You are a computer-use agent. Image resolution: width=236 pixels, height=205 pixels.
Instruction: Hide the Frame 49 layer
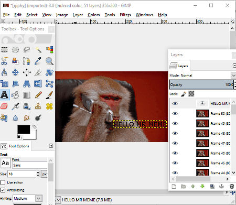click(175, 123)
